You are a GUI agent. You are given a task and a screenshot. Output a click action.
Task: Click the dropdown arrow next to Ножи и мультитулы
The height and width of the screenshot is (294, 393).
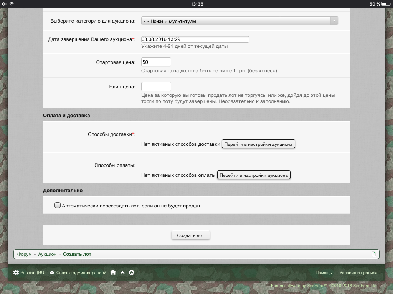tap(334, 21)
